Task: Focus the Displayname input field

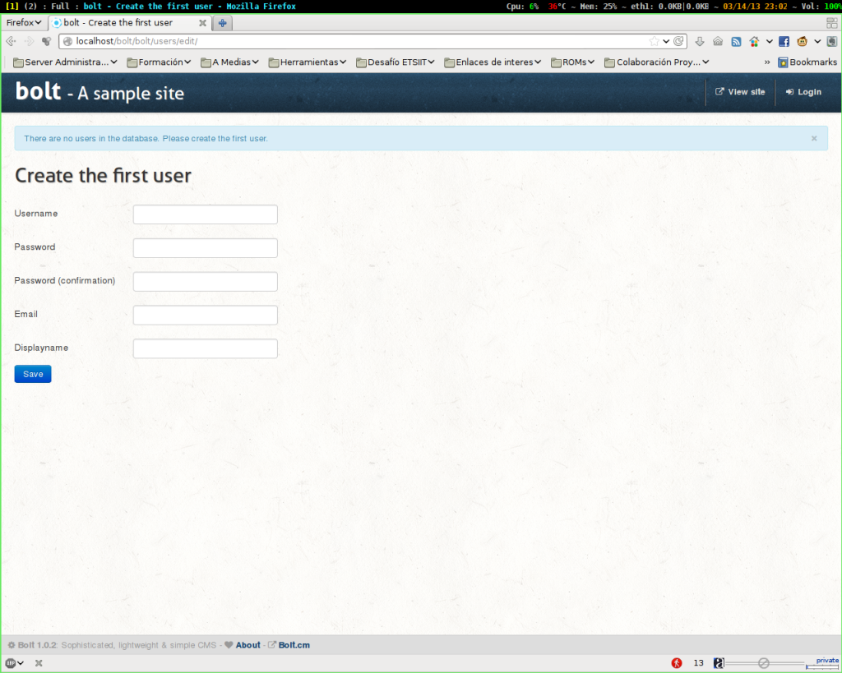Action: tap(205, 349)
